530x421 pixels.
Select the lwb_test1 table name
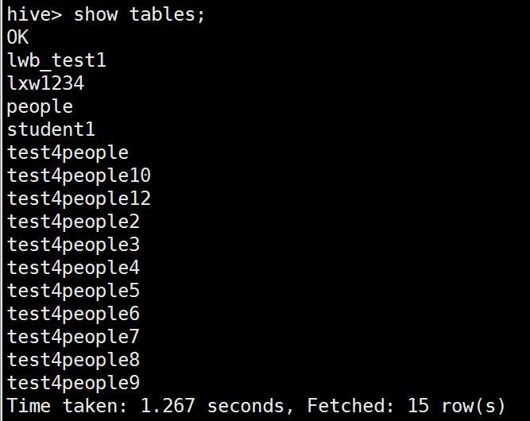pos(56,60)
